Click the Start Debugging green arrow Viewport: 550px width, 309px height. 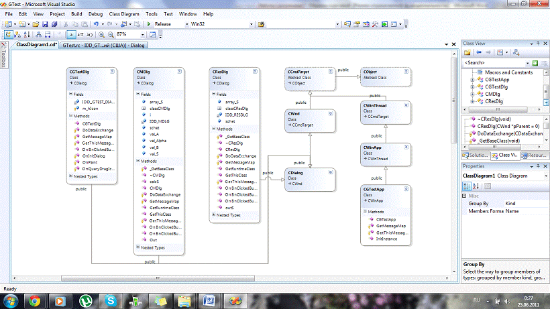tap(149, 24)
